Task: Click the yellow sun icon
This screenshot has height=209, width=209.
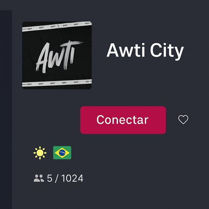Action: [40, 153]
